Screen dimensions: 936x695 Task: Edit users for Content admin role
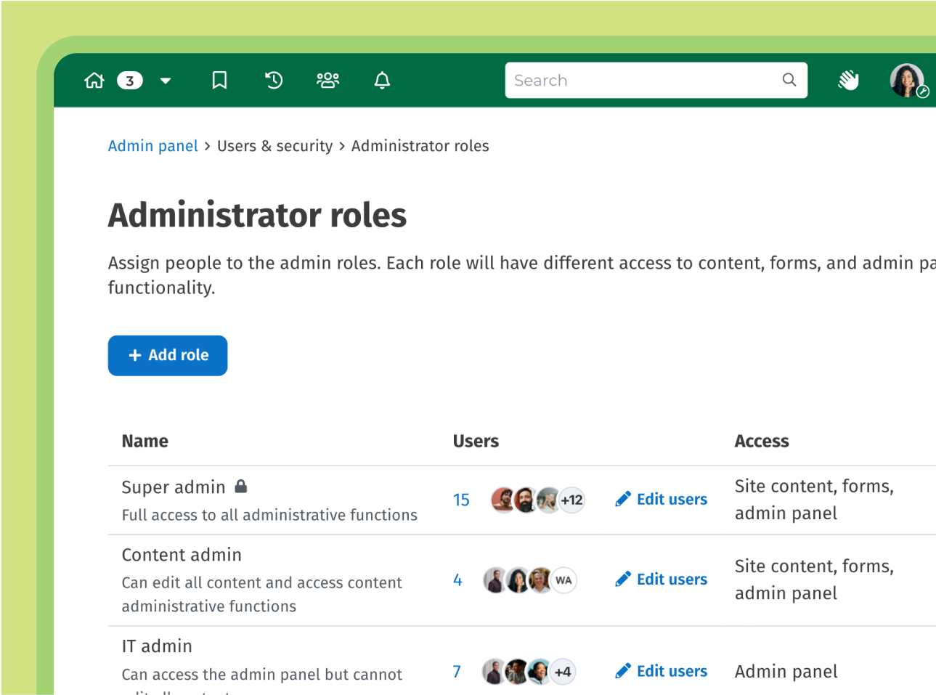662,580
